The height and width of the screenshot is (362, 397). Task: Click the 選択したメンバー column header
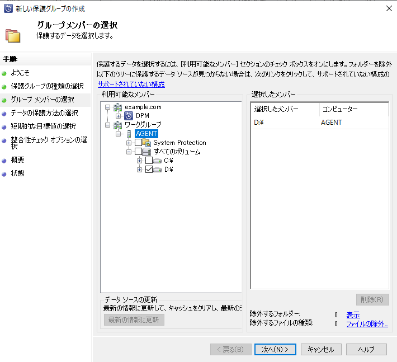285,109
